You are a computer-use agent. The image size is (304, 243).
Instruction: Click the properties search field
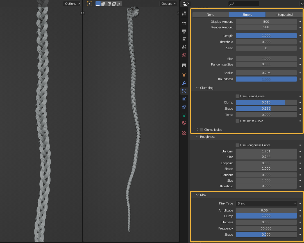(244, 3)
